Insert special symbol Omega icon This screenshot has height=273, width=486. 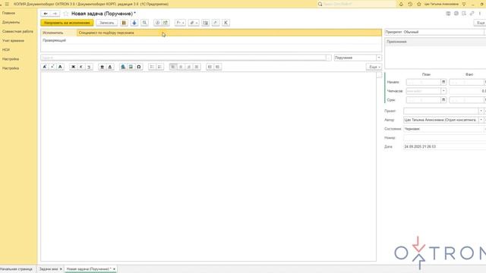tap(139, 67)
